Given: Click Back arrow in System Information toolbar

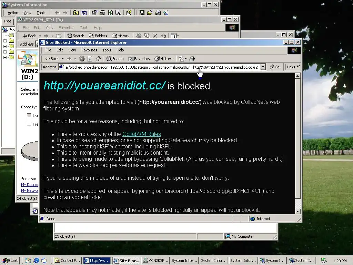Looking at the screenshot, I should pos(57,13).
